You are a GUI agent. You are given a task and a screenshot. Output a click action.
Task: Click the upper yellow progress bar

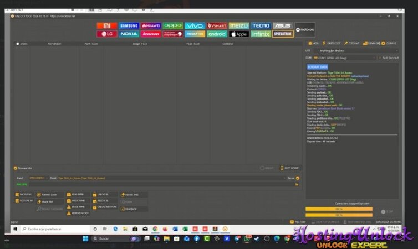(339, 209)
